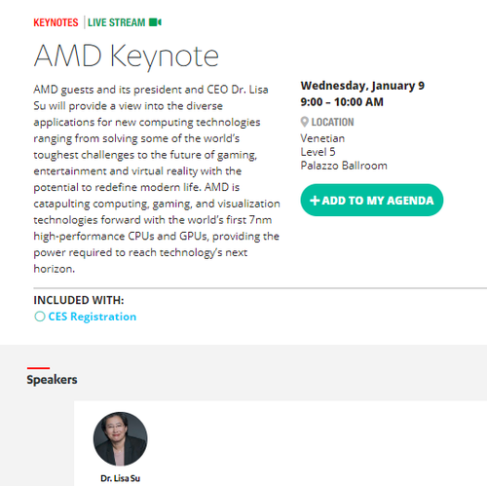Select the LIVE STREAM tag
Screen dimensions: 487x486
[x=117, y=22]
